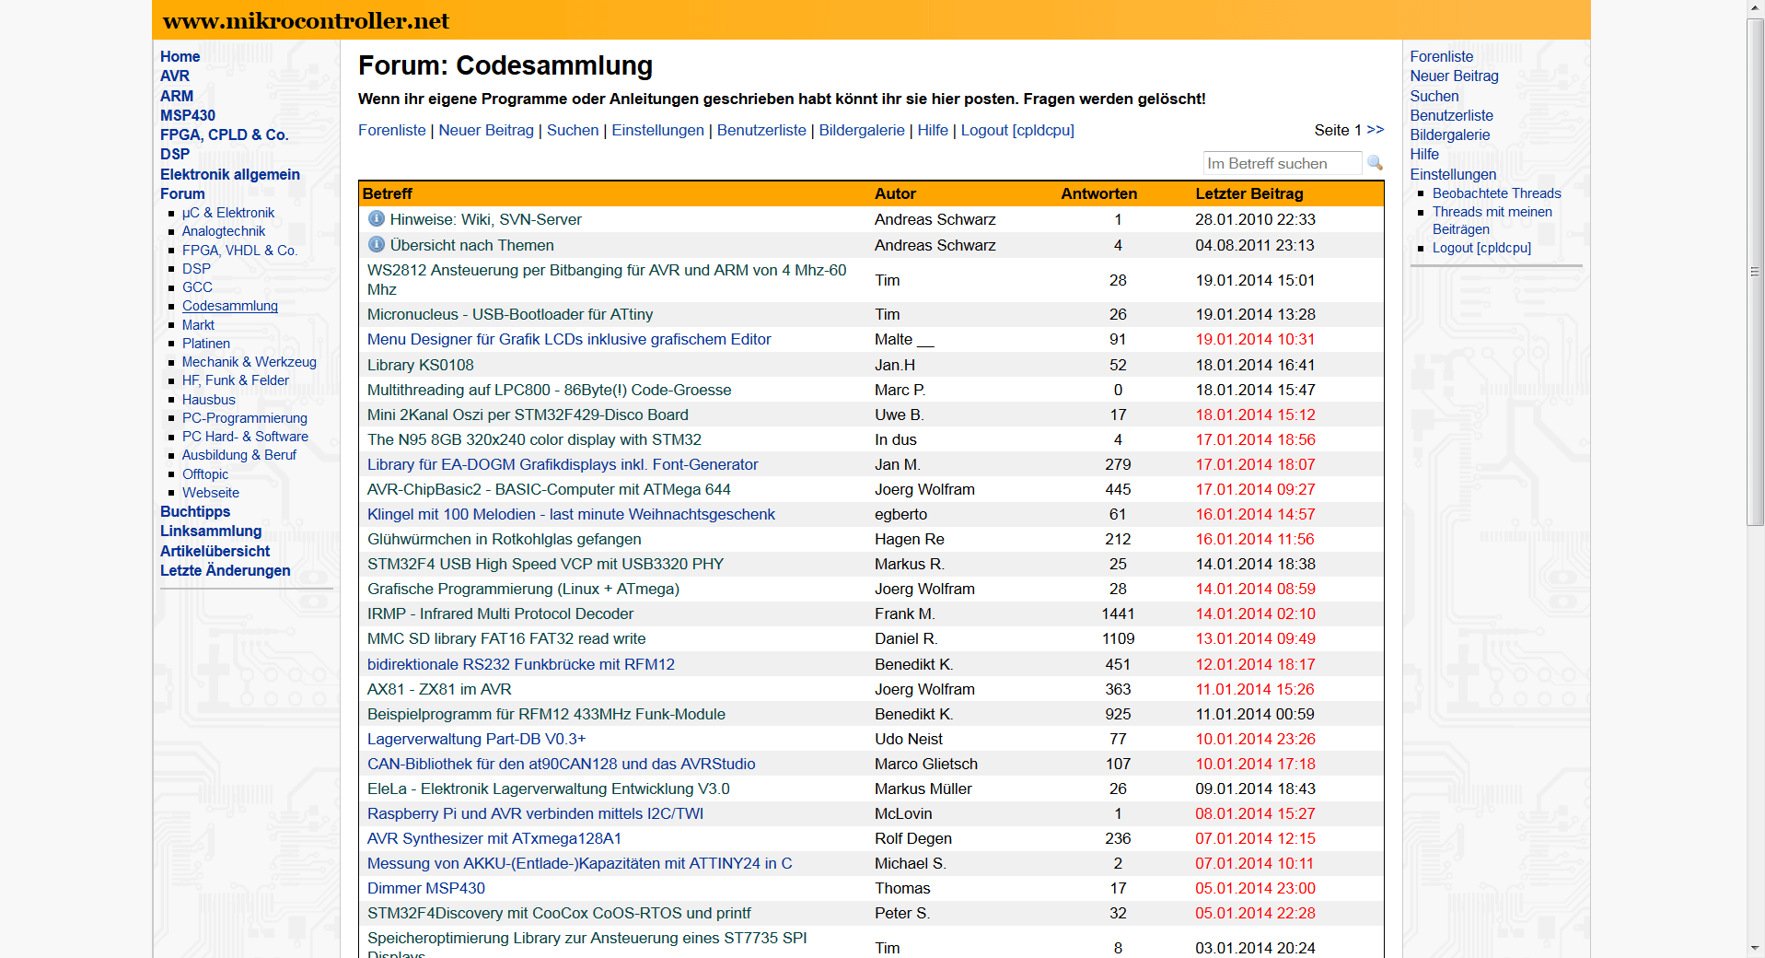Open Hausbus subforum

209,400
